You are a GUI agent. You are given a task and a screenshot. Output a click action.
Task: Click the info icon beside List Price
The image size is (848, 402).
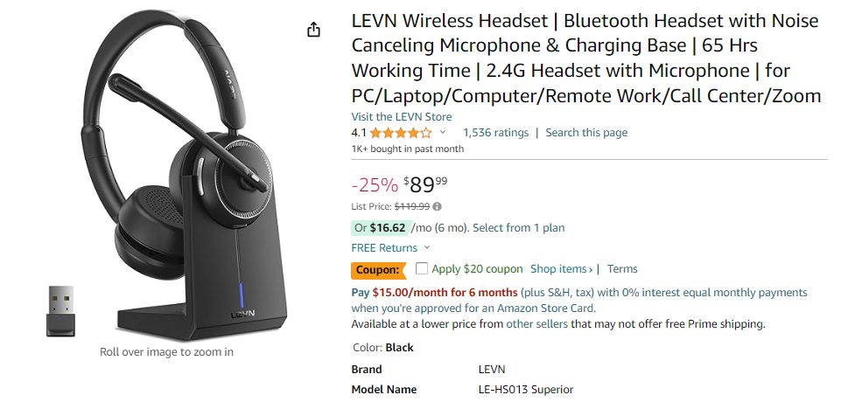(438, 206)
